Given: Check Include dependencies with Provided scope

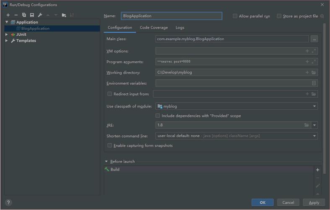Looking at the screenshot, I should (157, 115).
